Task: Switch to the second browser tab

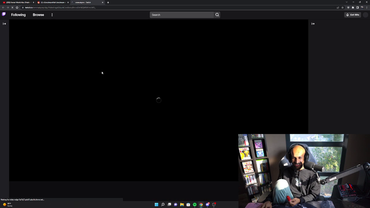Action: click(x=52, y=2)
